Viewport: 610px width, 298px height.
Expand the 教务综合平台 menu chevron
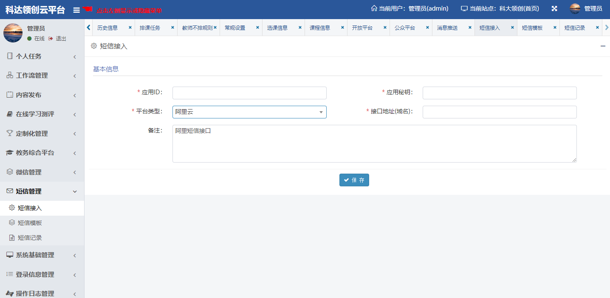[75, 153]
